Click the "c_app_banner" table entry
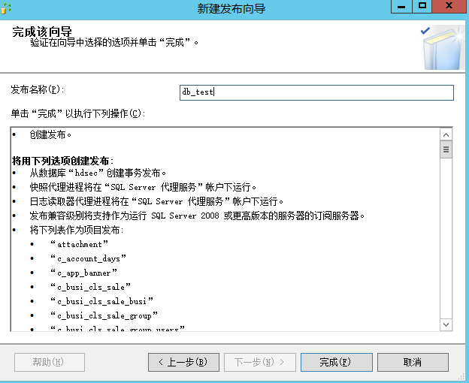This screenshot has height=383, width=469. (83, 273)
